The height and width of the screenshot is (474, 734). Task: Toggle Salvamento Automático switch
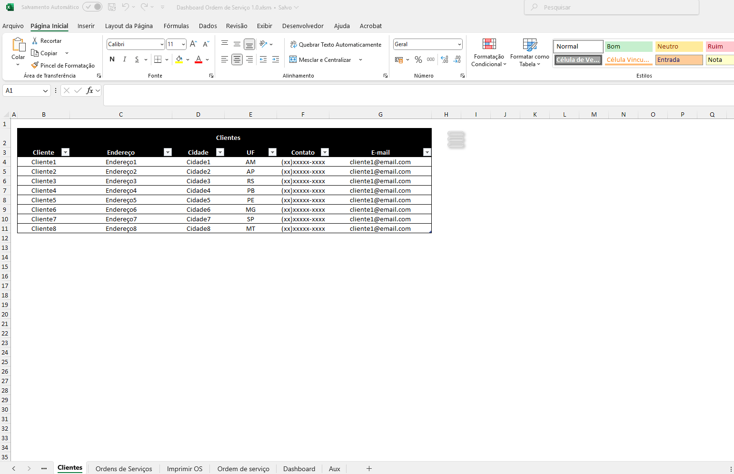coord(92,7)
